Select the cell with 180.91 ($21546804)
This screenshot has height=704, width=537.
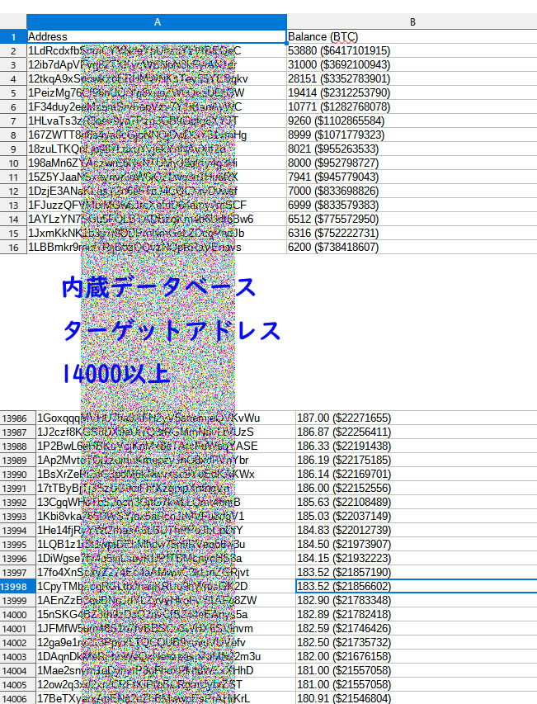pos(416,698)
